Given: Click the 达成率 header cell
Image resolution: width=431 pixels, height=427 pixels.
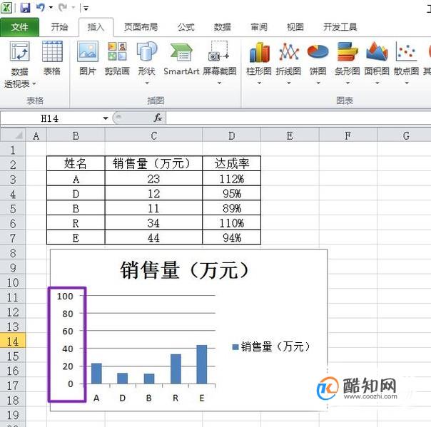Looking at the screenshot, I should 232,163.
